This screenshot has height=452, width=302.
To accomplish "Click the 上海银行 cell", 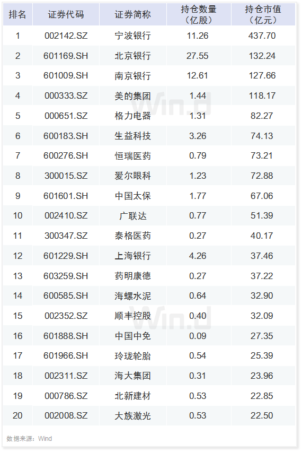I will tap(132, 256).
